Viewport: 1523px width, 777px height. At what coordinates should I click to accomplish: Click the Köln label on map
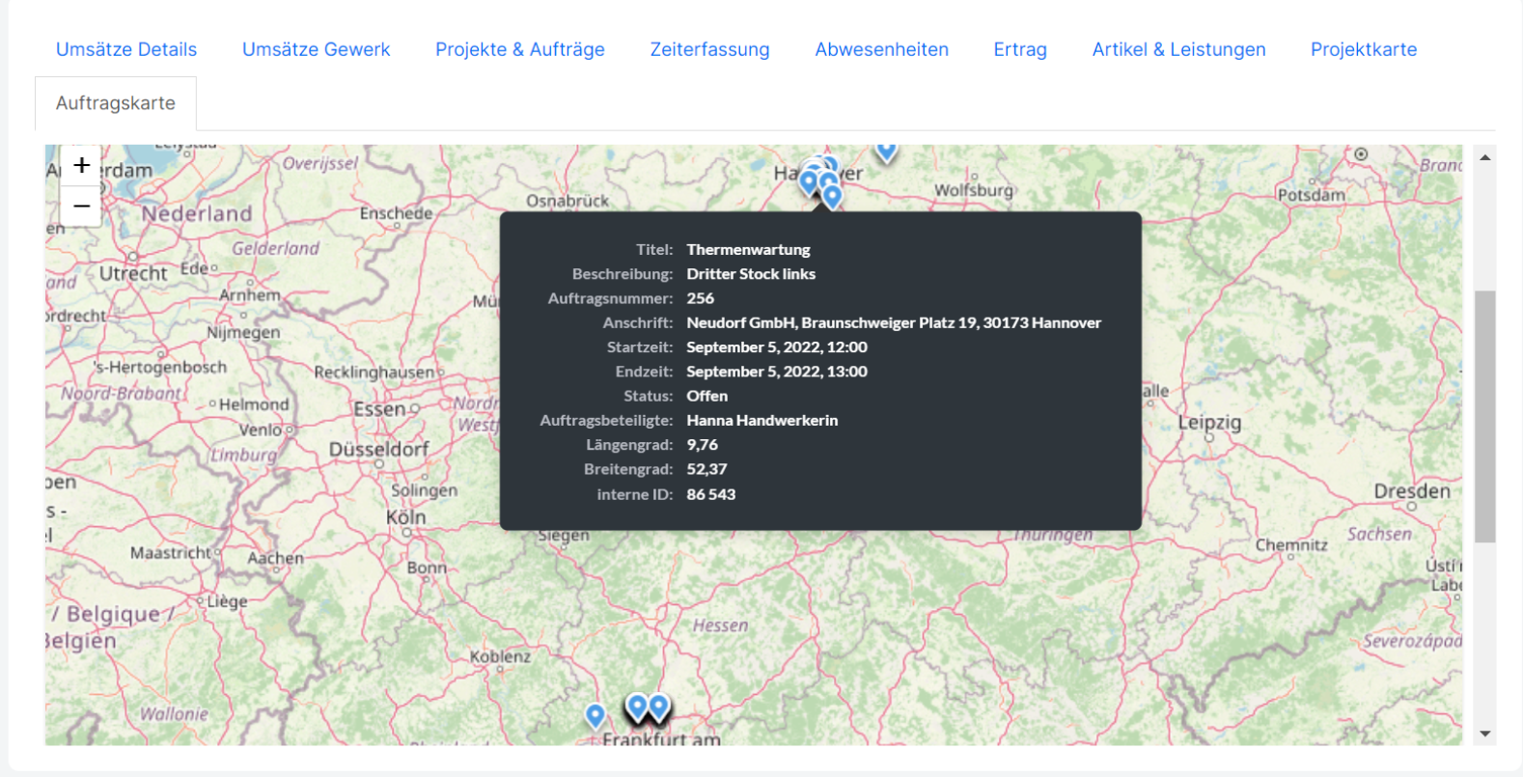[x=405, y=517]
